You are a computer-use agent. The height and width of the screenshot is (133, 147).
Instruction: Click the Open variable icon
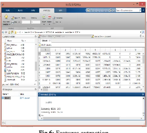pos(13,18)
